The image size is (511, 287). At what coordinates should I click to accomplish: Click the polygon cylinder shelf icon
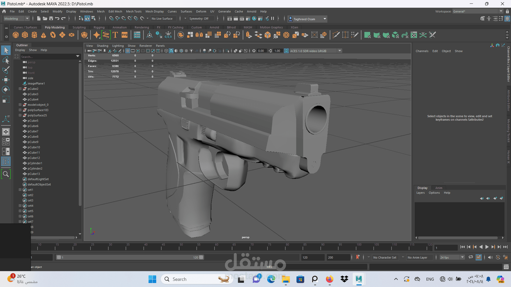[x=34, y=35]
